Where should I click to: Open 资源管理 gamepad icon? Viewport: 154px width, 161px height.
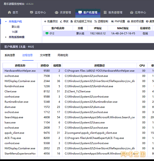pos(56,12)
